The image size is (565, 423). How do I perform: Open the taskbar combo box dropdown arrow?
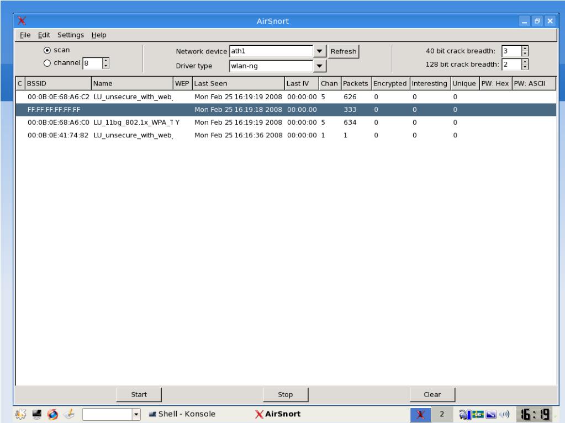136,414
